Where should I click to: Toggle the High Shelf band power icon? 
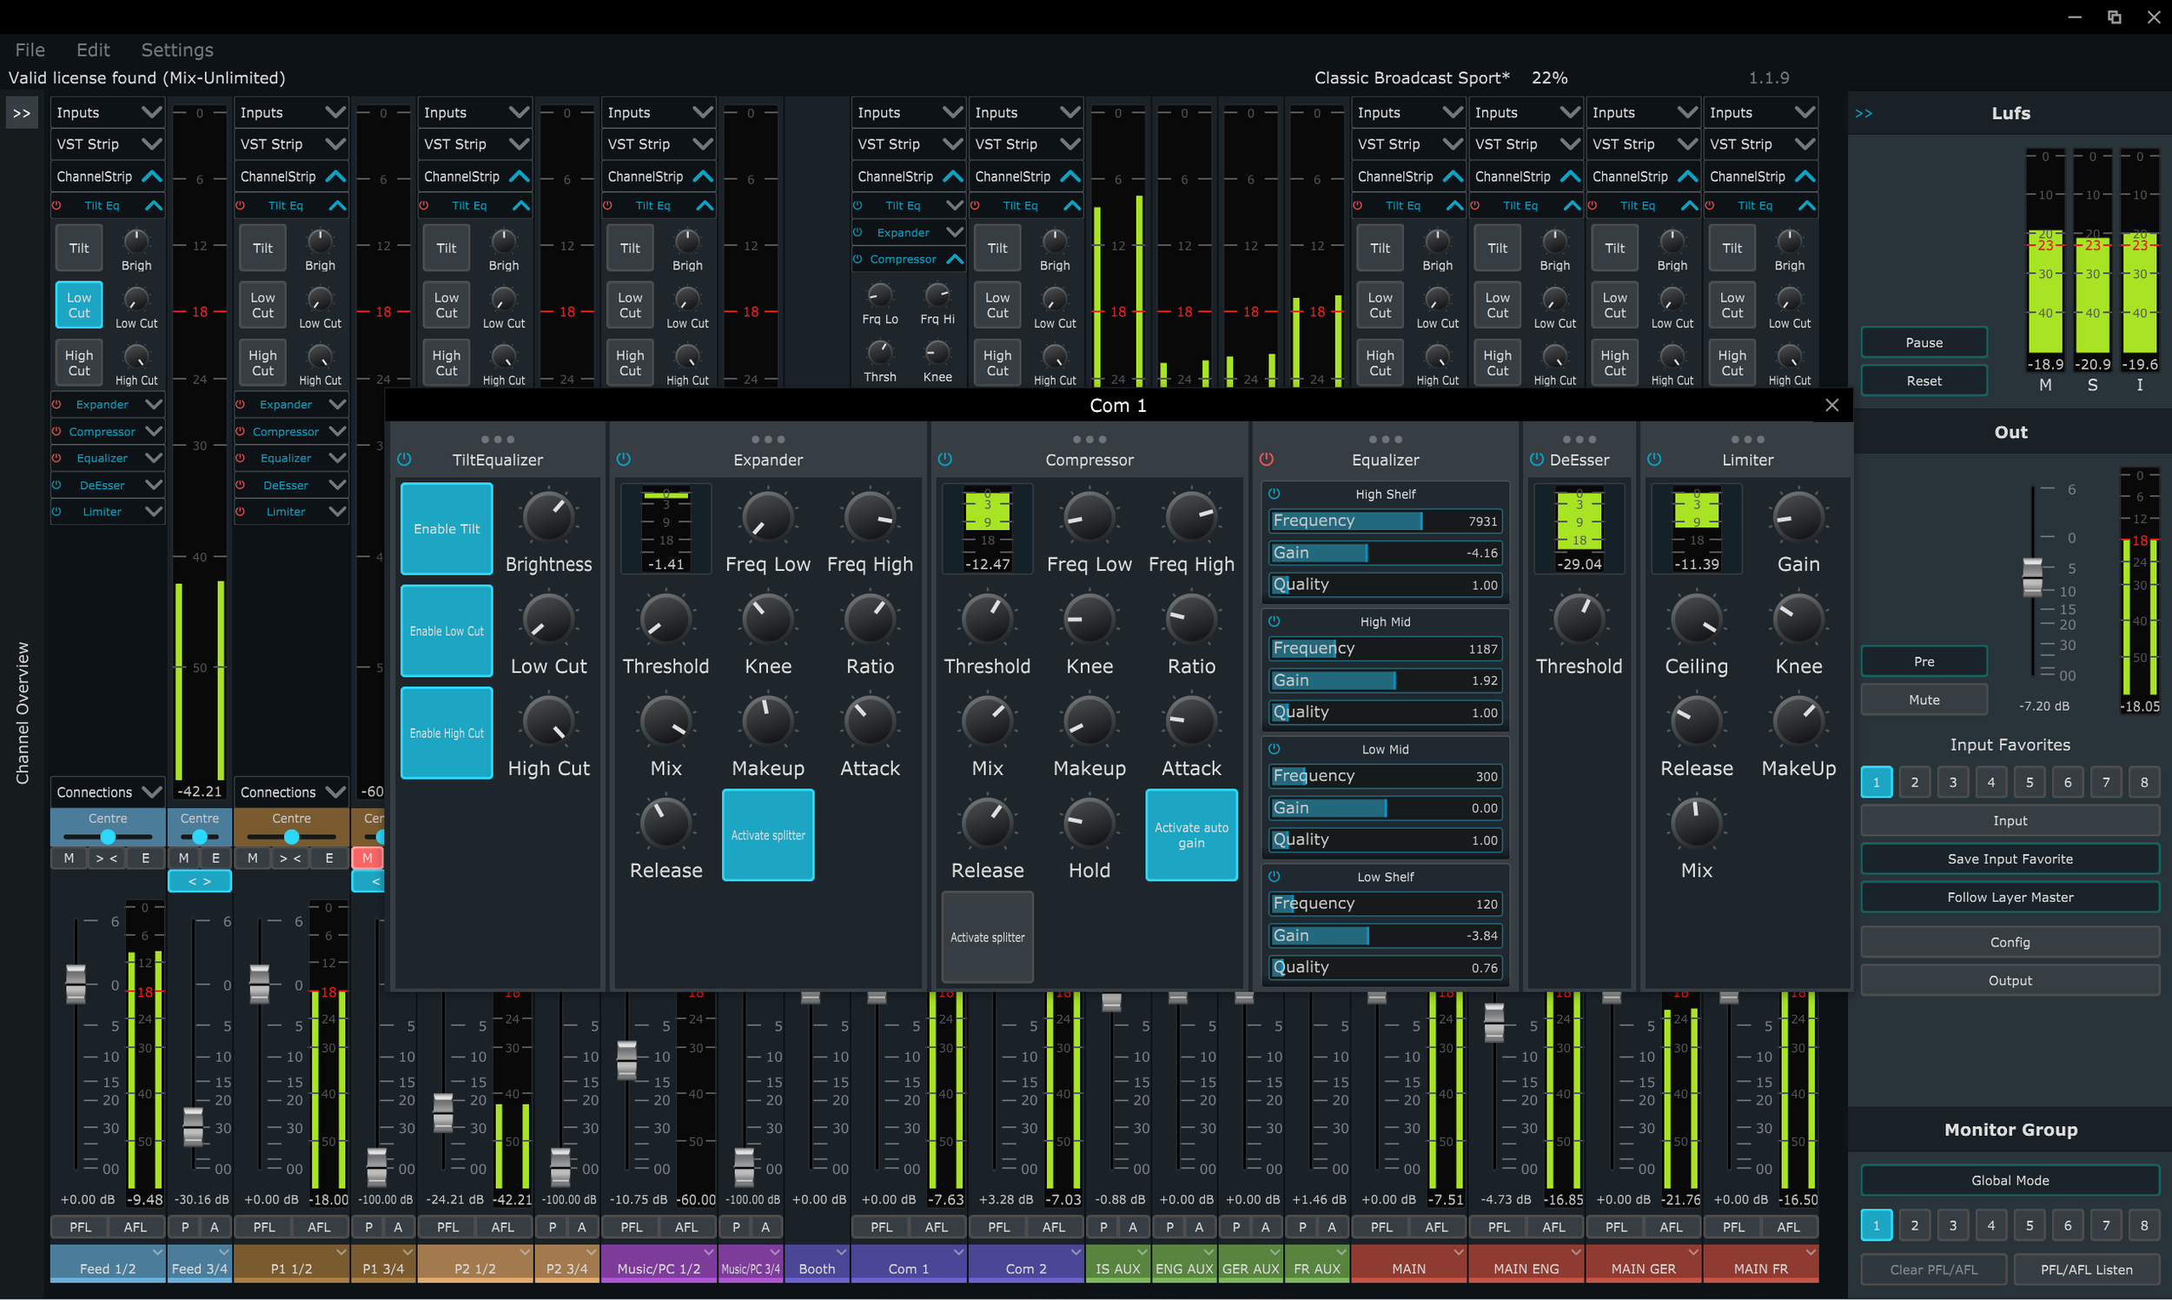(x=1275, y=494)
